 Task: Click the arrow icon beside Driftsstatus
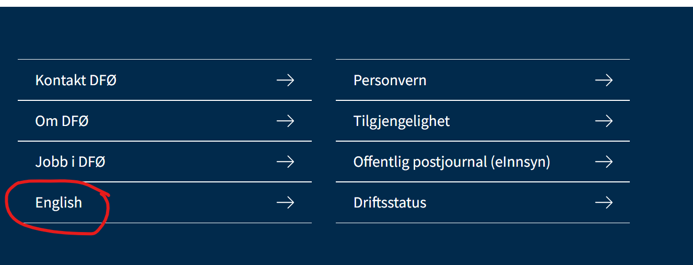tap(604, 202)
